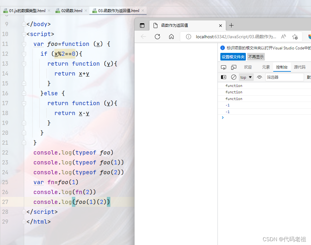Click the browser home icon
The height and width of the screenshot is (245, 311).
coord(171,37)
